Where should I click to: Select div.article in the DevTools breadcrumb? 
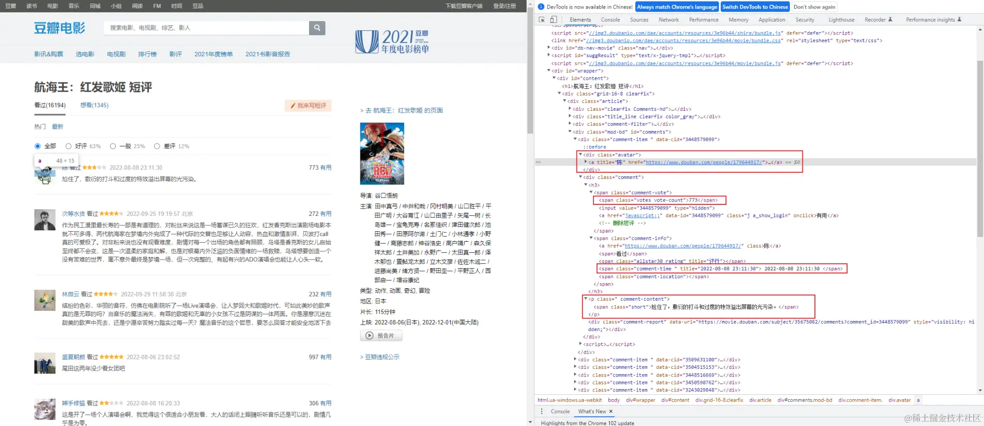point(760,400)
